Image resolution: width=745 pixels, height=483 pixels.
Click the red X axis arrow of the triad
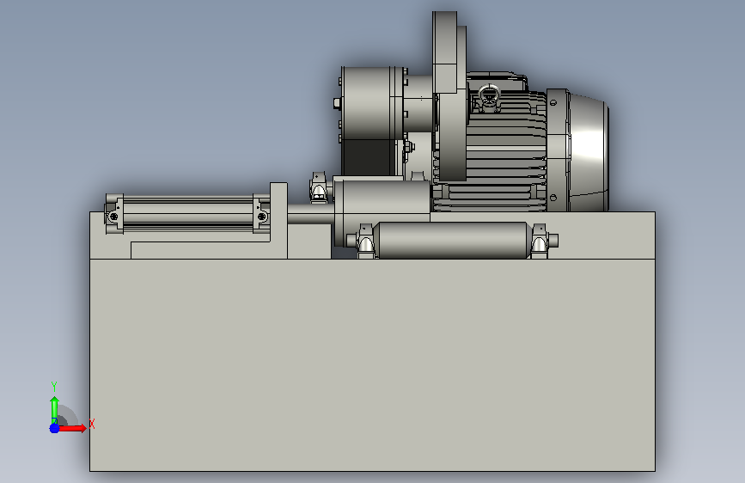[72, 428]
